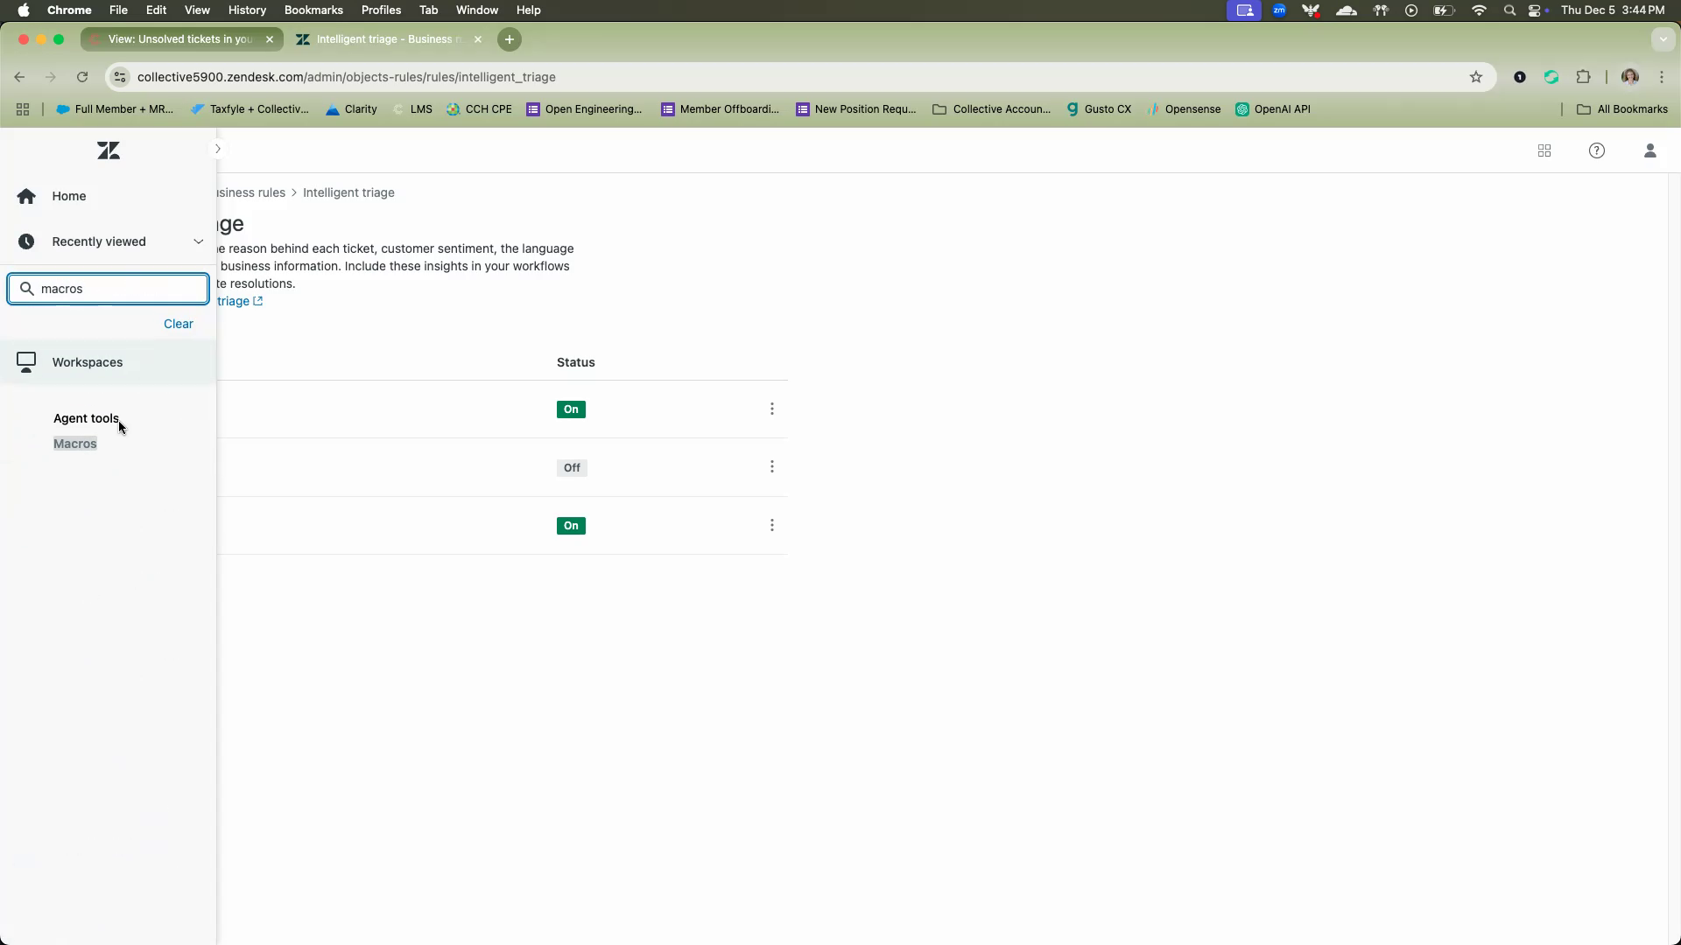The width and height of the screenshot is (1681, 945).
Task: Toggle the last On status badge
Action: point(571,526)
